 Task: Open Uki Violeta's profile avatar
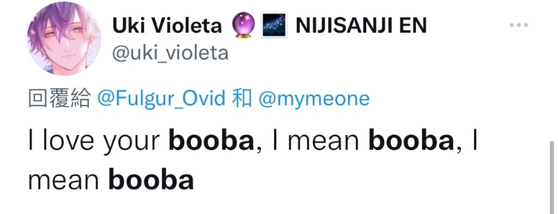[64, 38]
